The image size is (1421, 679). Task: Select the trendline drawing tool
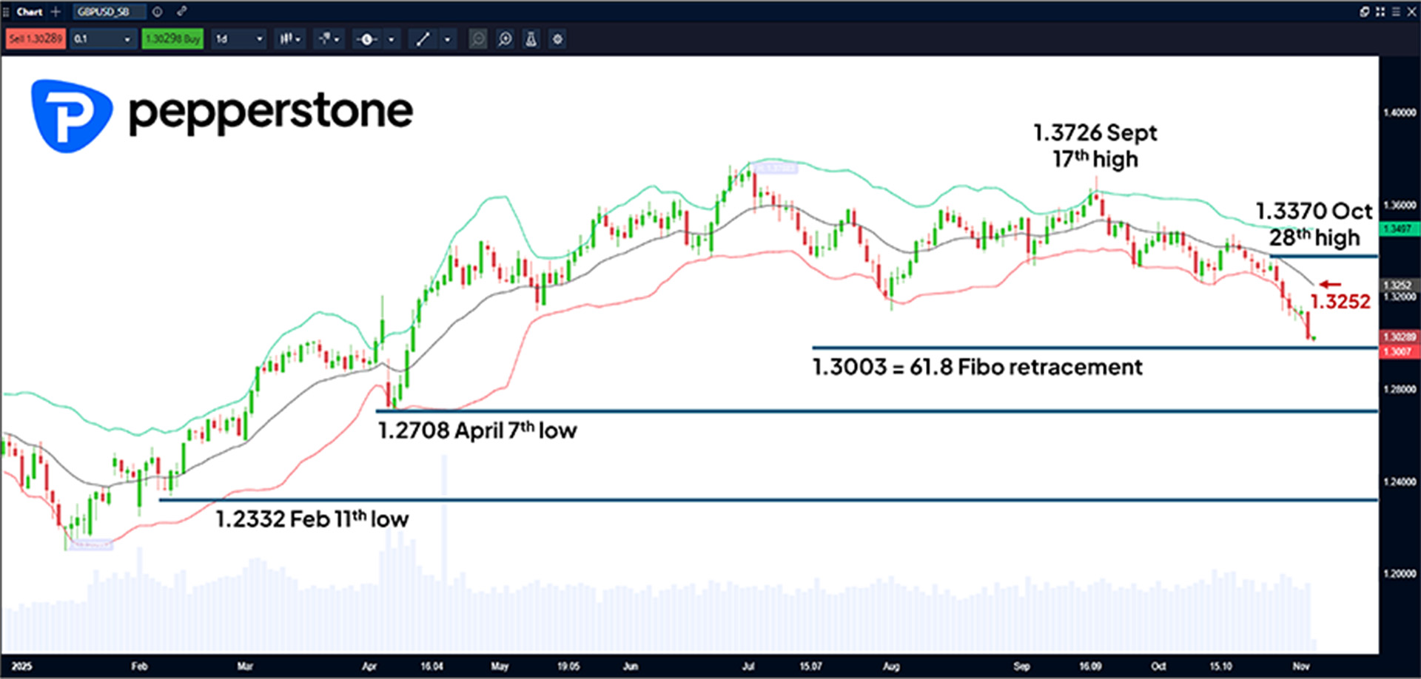point(424,38)
